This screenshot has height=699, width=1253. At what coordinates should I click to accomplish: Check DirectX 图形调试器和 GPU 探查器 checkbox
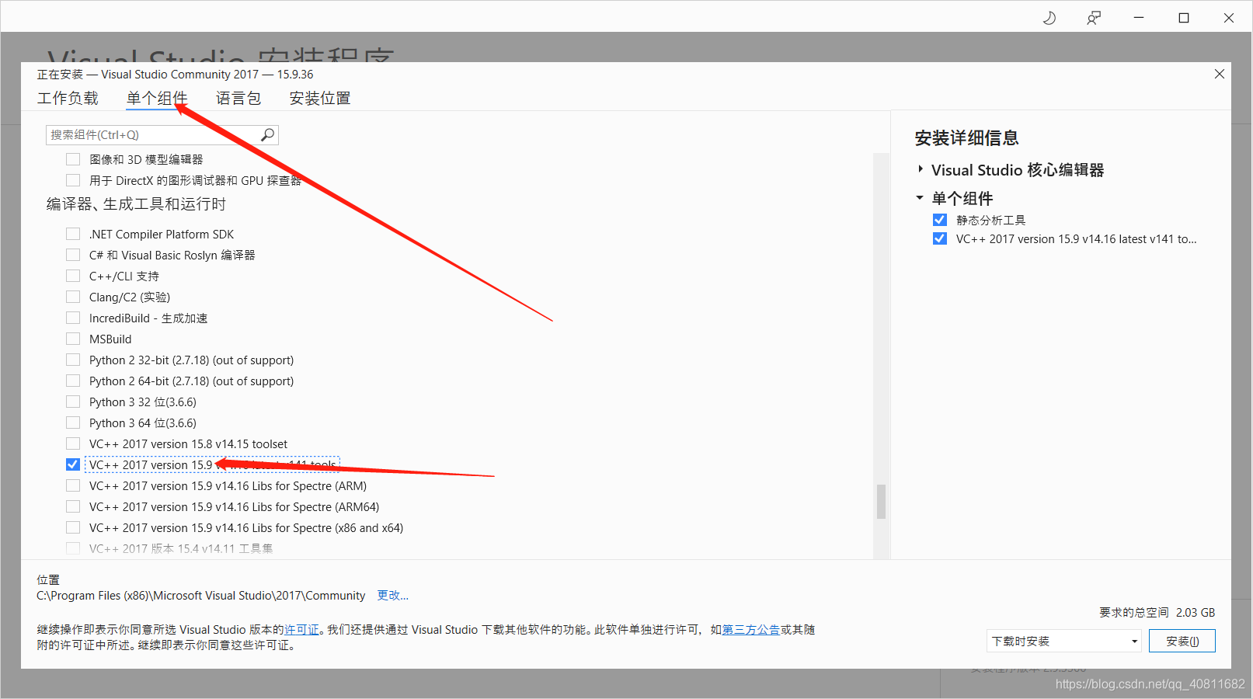pyautogui.click(x=73, y=180)
